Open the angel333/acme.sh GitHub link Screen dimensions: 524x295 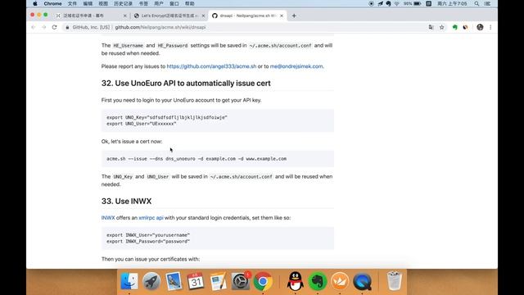coord(211,66)
